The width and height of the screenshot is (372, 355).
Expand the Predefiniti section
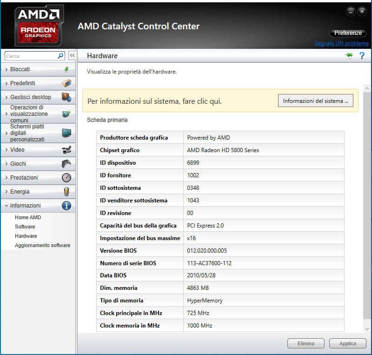coord(38,83)
